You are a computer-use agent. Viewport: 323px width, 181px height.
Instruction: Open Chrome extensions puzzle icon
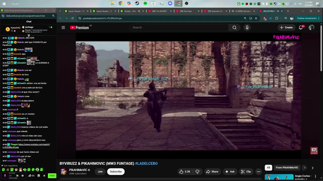pos(277,18)
